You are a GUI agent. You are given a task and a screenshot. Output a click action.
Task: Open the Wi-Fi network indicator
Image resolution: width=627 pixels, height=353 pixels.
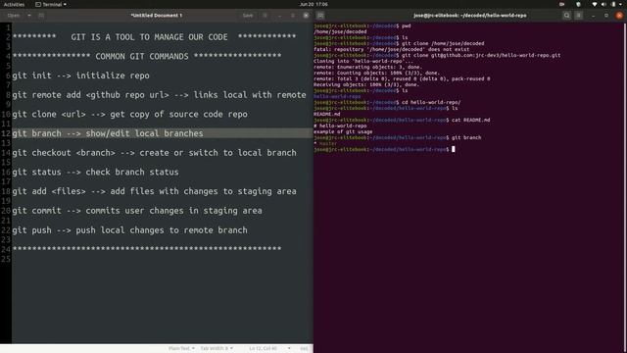[x=595, y=4]
